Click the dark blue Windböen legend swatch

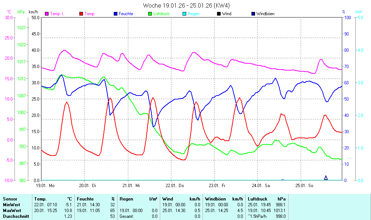[253, 14]
